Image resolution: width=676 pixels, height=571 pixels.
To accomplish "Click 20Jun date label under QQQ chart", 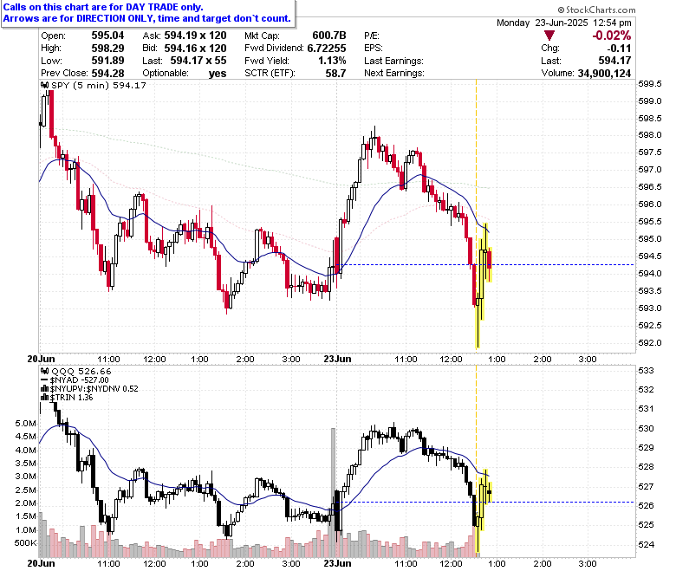I will tap(41, 563).
